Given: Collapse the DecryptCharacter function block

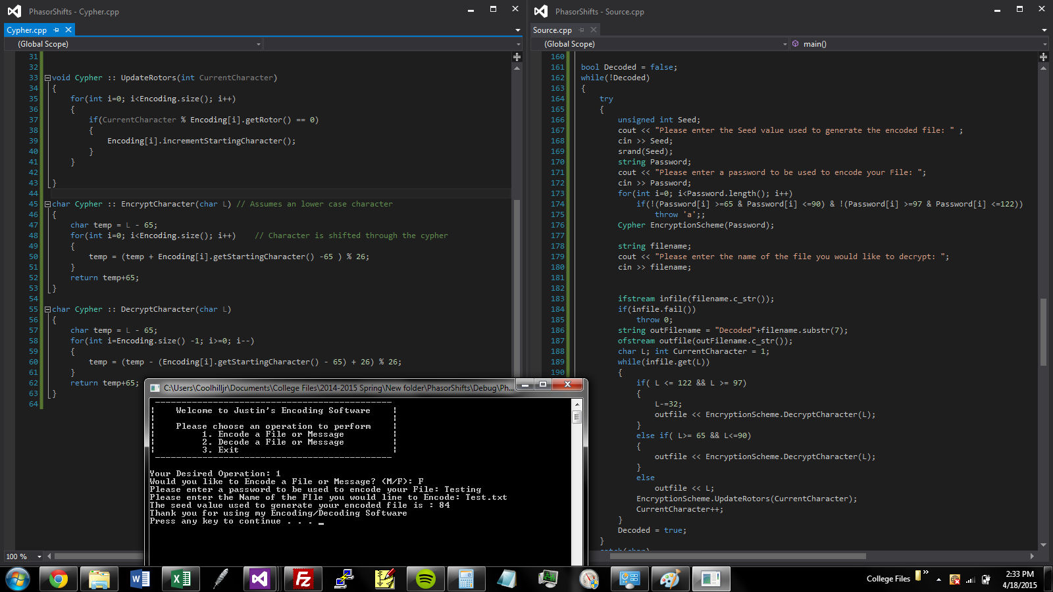Looking at the screenshot, I should 47,309.
